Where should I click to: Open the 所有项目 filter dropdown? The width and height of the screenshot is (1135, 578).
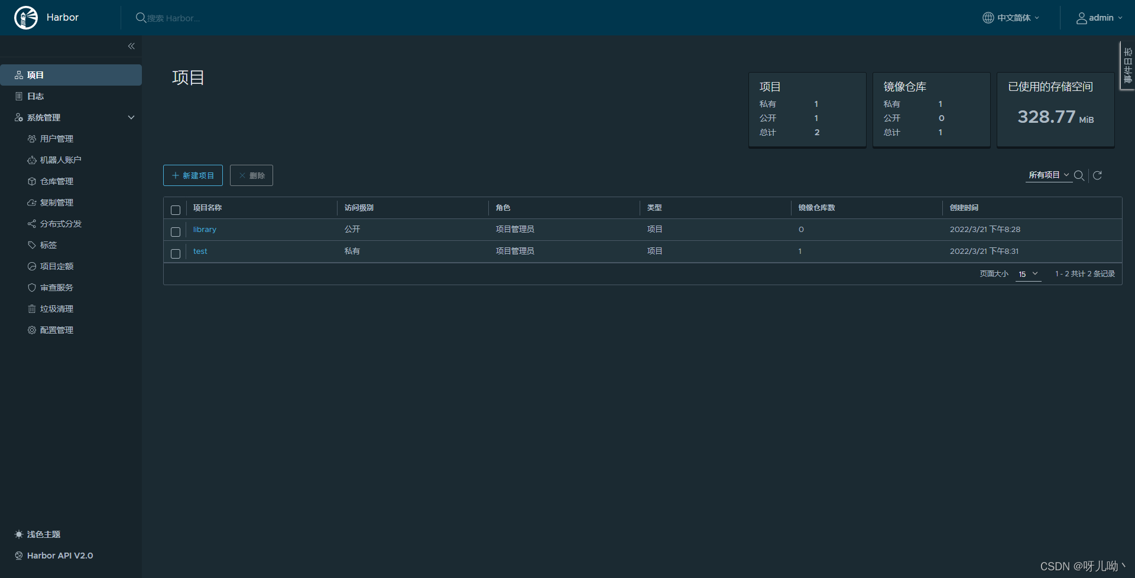1049,175
